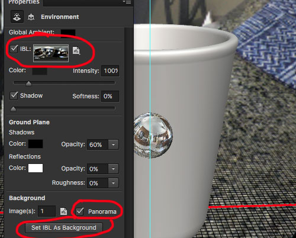
Task: Select the Environment light icon
Action: (x=17, y=17)
